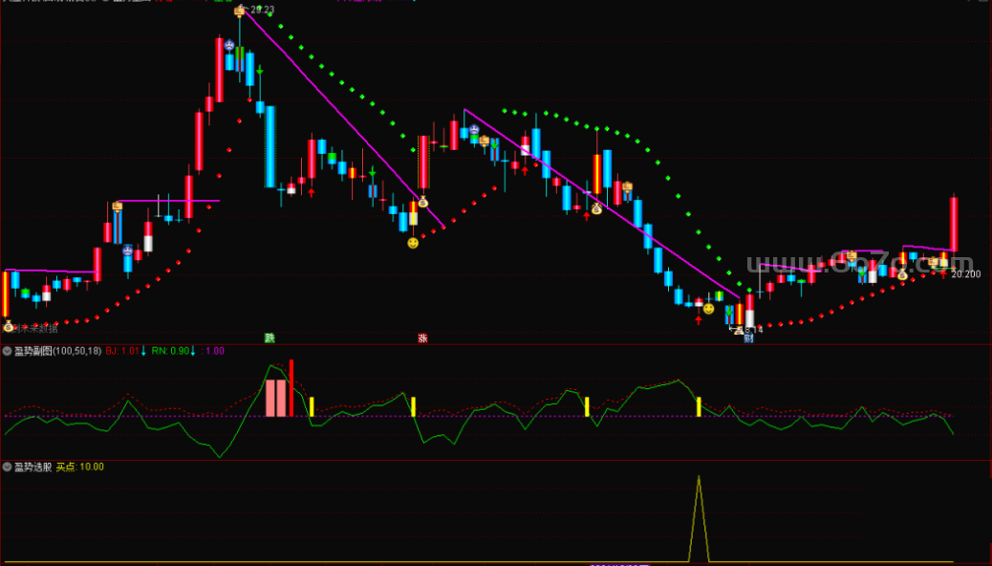
Task: Select the green 跌 marker on time axis
Action: (270, 337)
